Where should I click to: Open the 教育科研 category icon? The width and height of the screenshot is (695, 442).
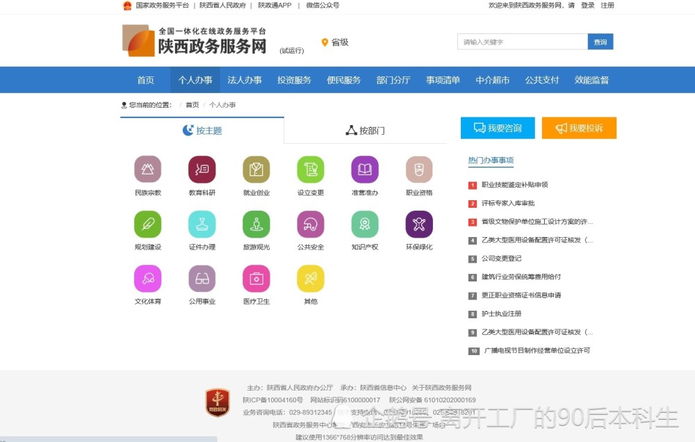202,169
